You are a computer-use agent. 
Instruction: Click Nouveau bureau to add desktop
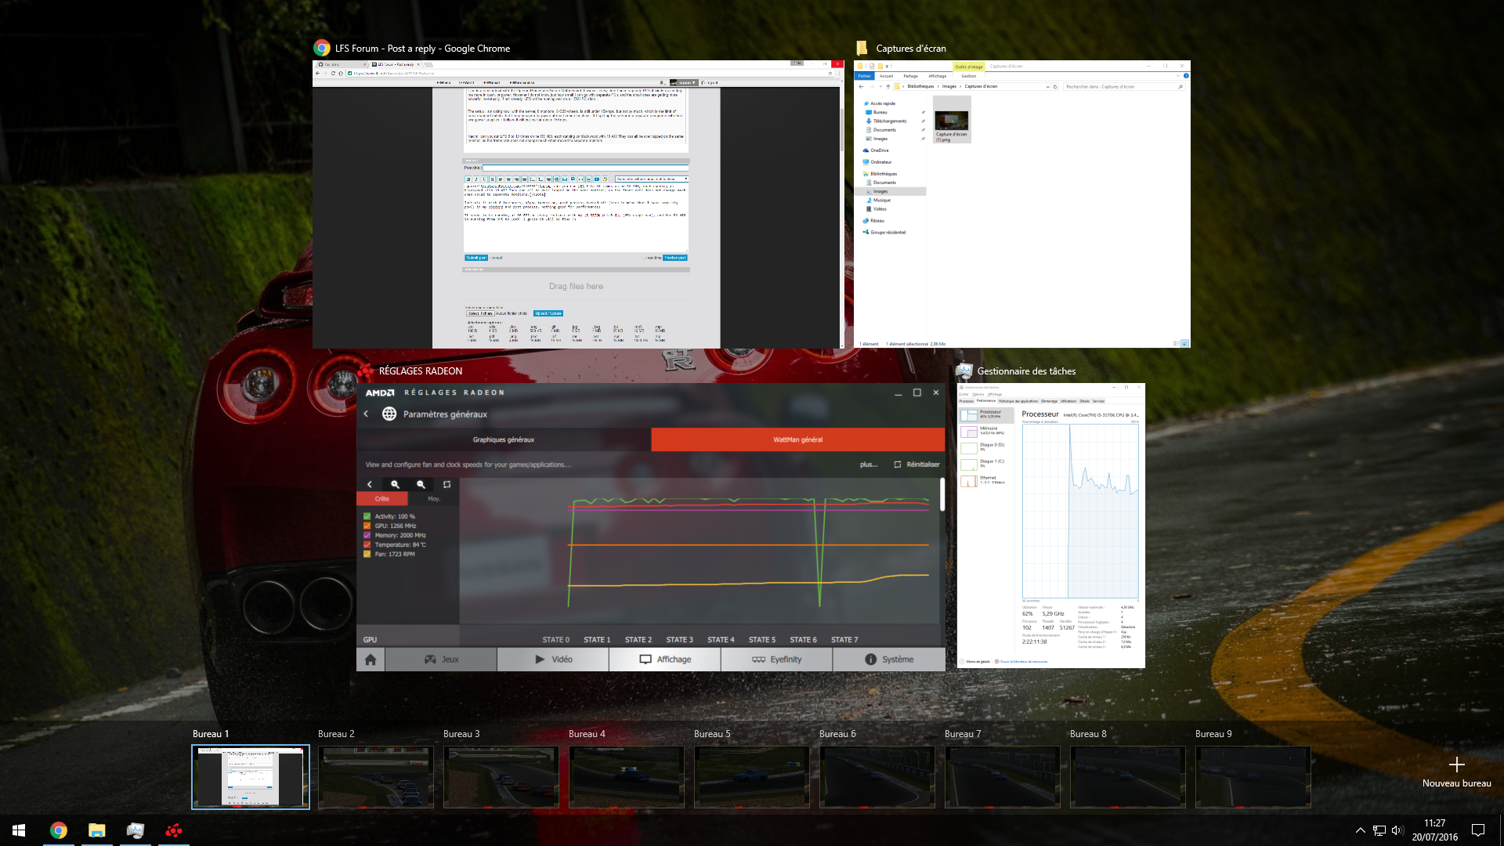point(1456,772)
